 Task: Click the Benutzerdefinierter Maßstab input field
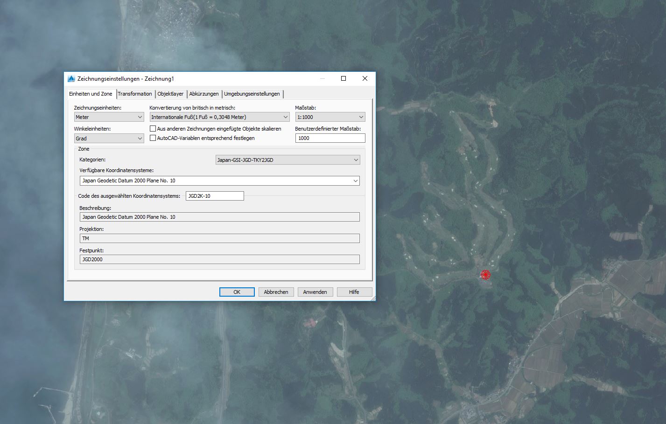click(x=330, y=138)
